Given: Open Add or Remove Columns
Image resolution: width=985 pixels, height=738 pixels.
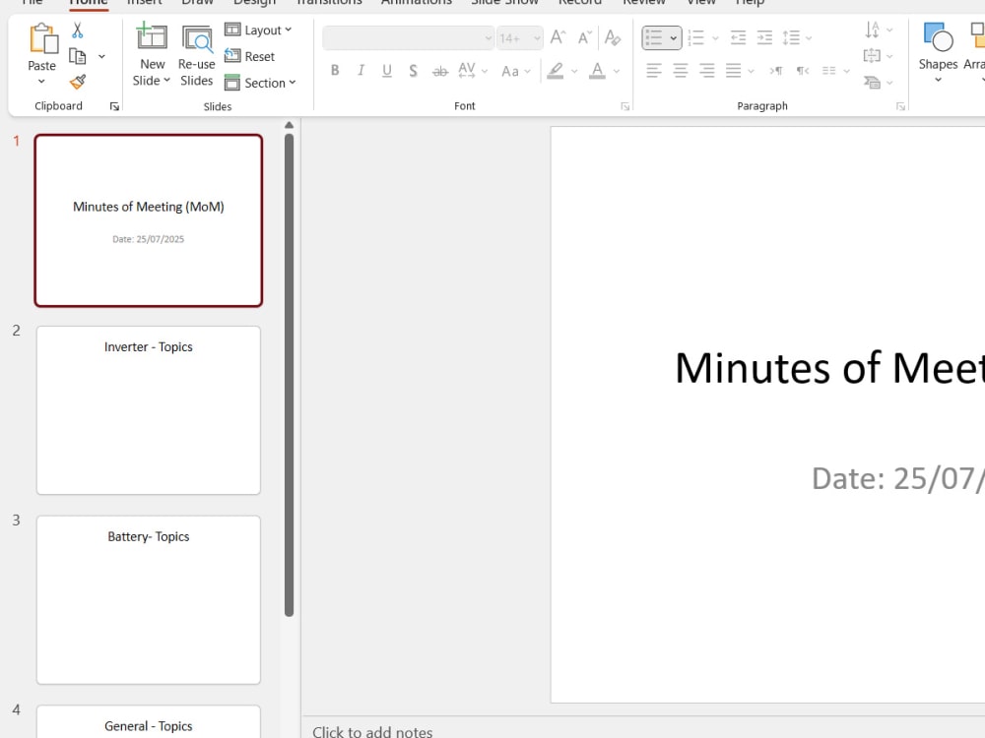Looking at the screenshot, I should [836, 71].
